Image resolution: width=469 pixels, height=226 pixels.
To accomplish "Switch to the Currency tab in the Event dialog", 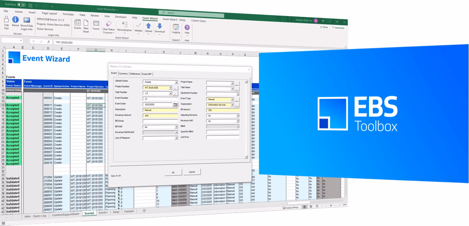I will point(123,74).
